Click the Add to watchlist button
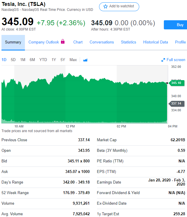Viewport: 187px width, 217px height. coord(119,7)
